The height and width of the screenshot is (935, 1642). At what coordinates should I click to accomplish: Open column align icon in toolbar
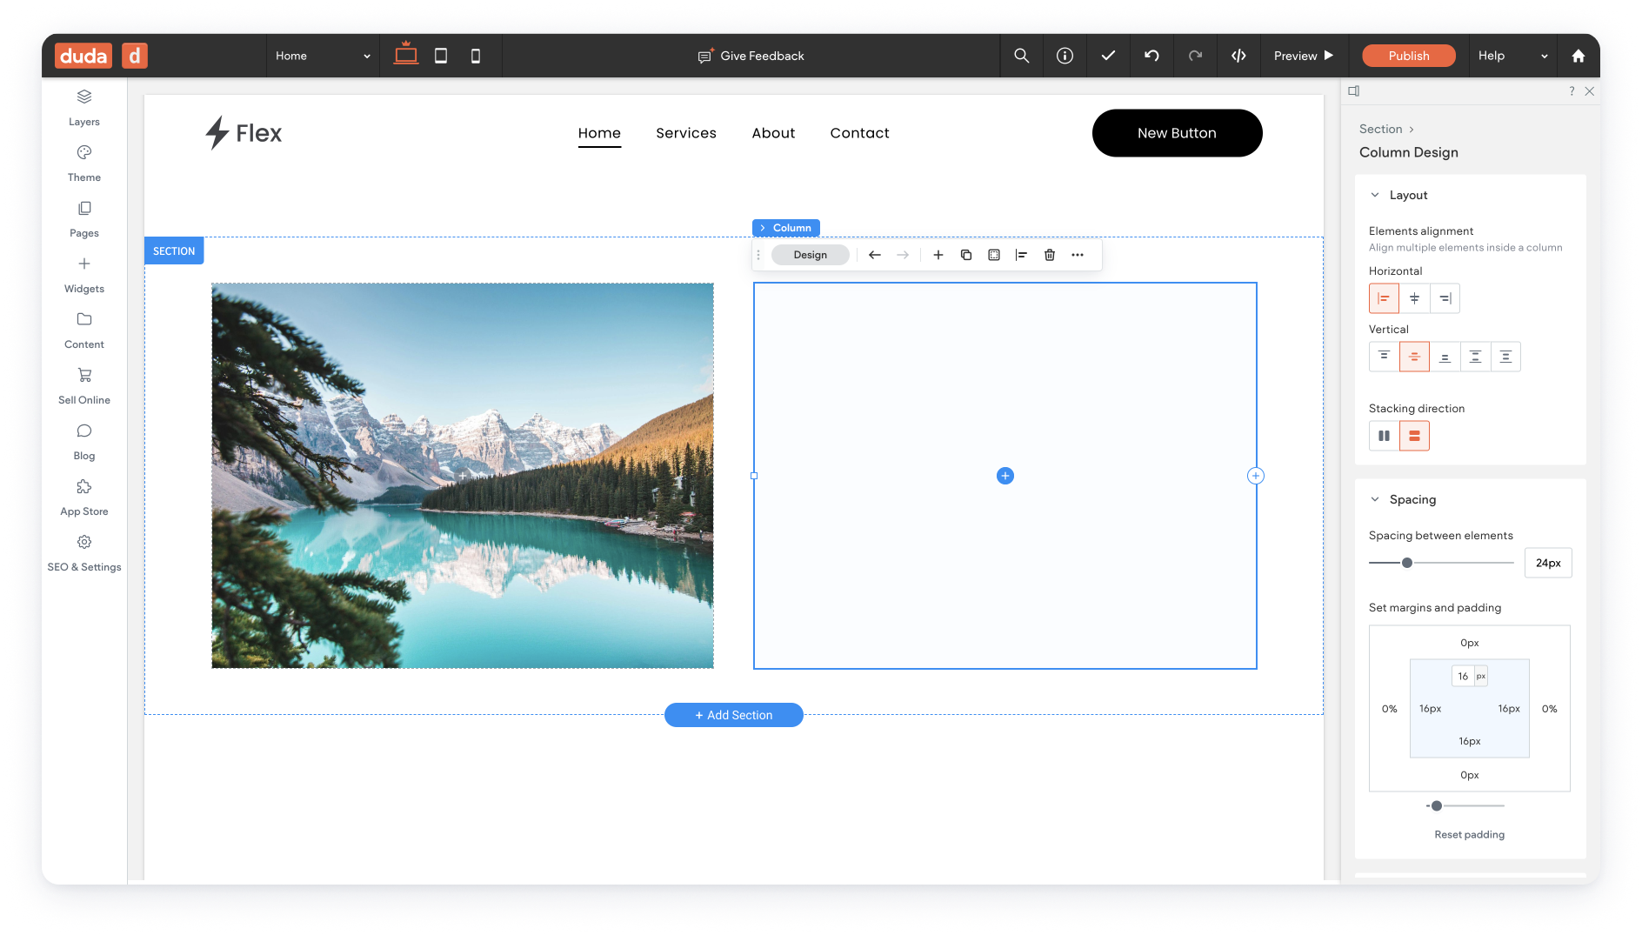click(x=1022, y=255)
